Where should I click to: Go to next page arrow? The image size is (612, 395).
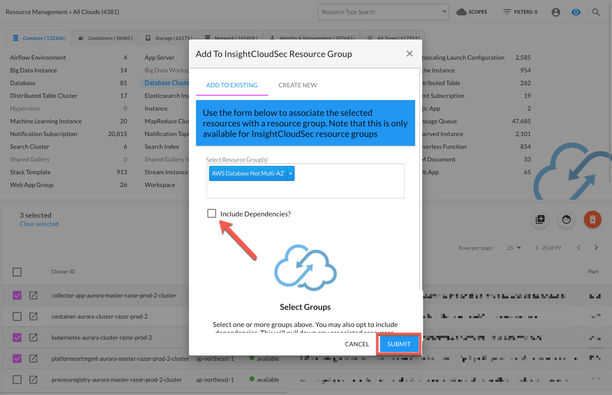pyautogui.click(x=596, y=248)
